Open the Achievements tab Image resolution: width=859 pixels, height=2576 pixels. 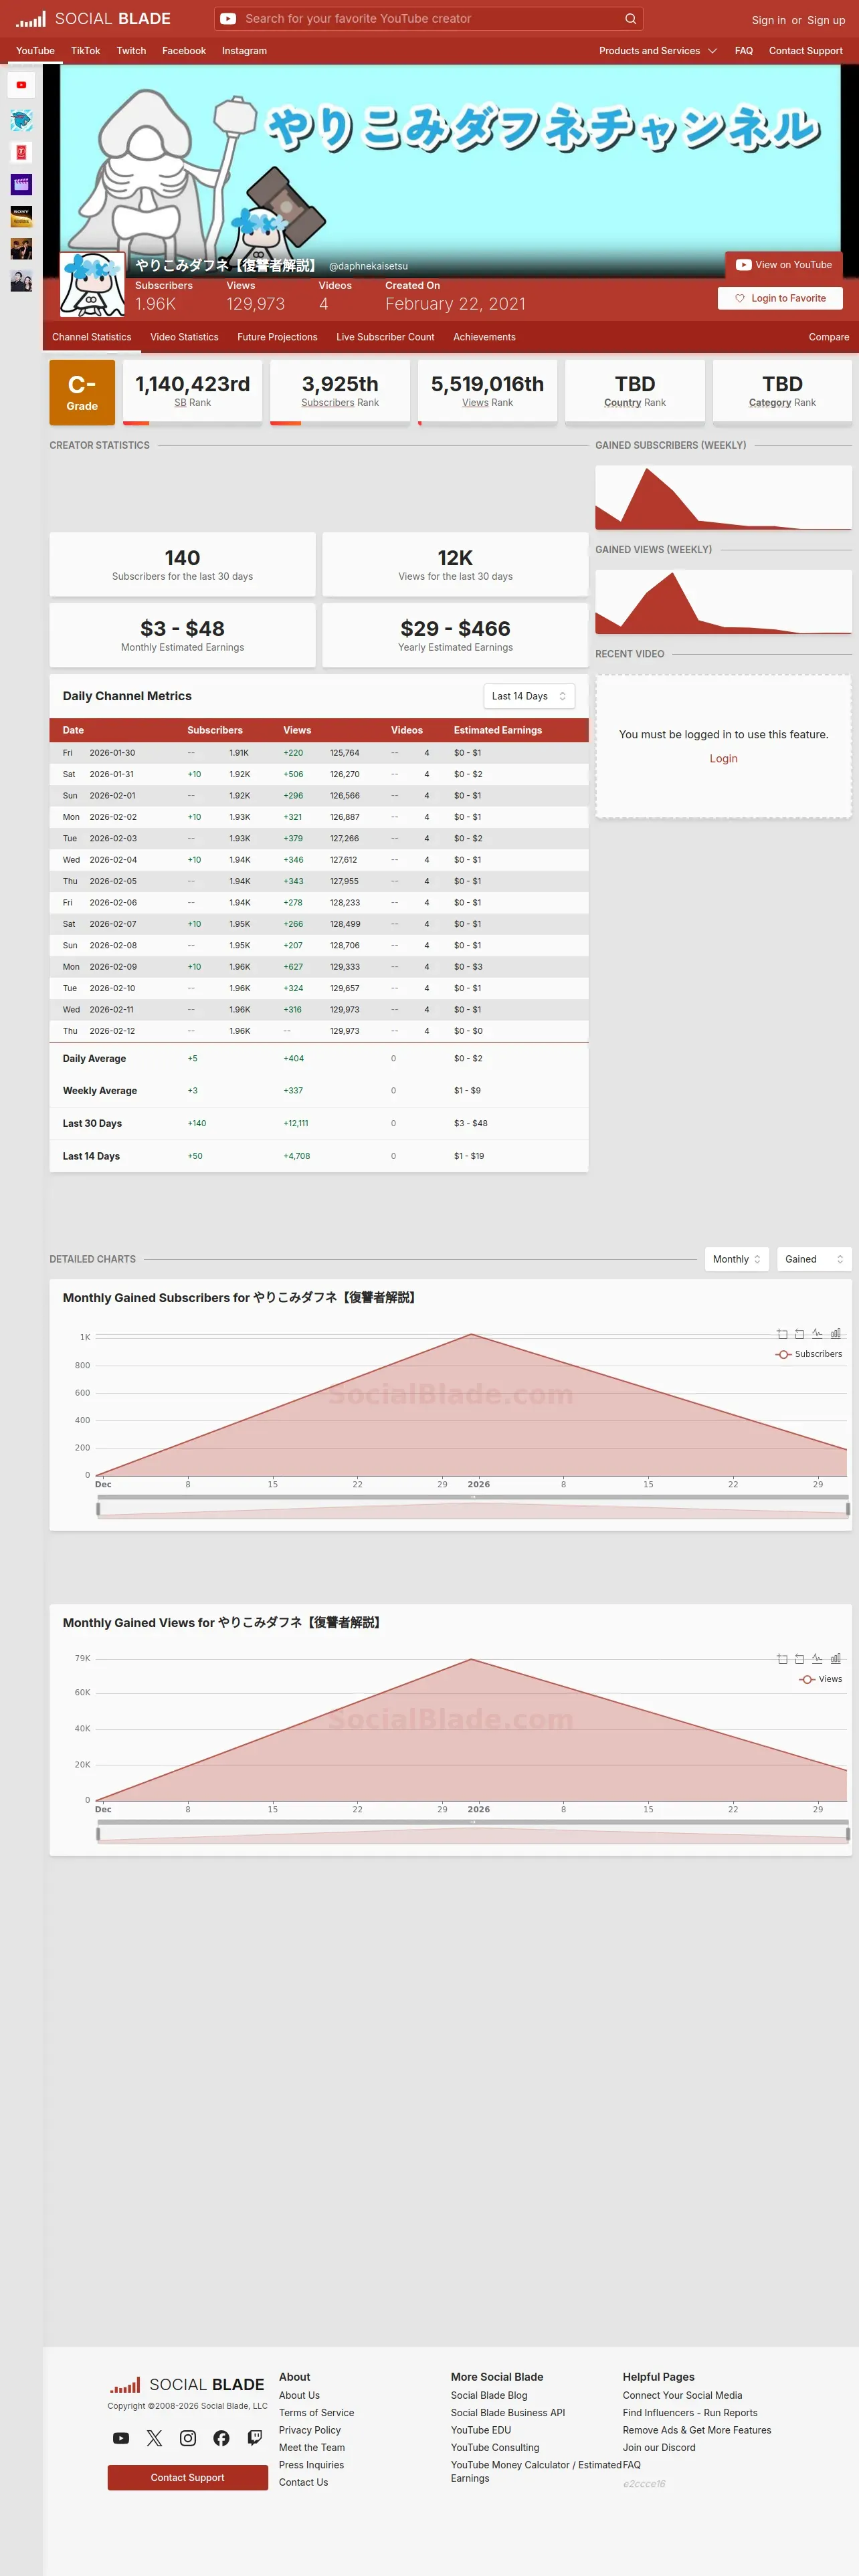pyautogui.click(x=484, y=337)
